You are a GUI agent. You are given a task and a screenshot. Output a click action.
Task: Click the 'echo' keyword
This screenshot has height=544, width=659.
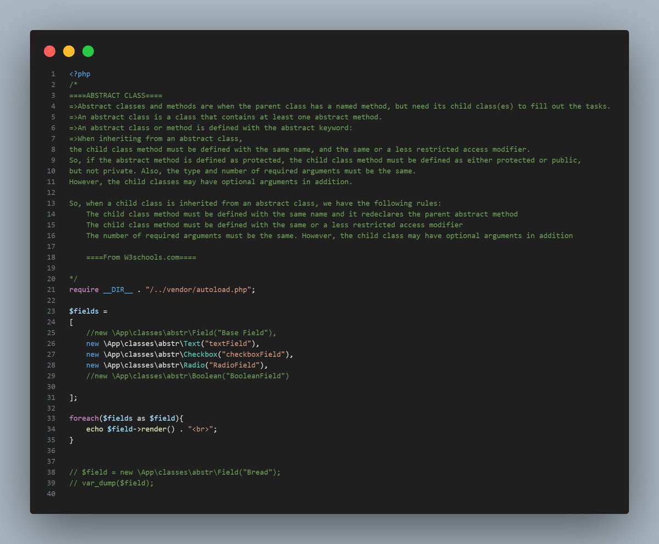(94, 430)
